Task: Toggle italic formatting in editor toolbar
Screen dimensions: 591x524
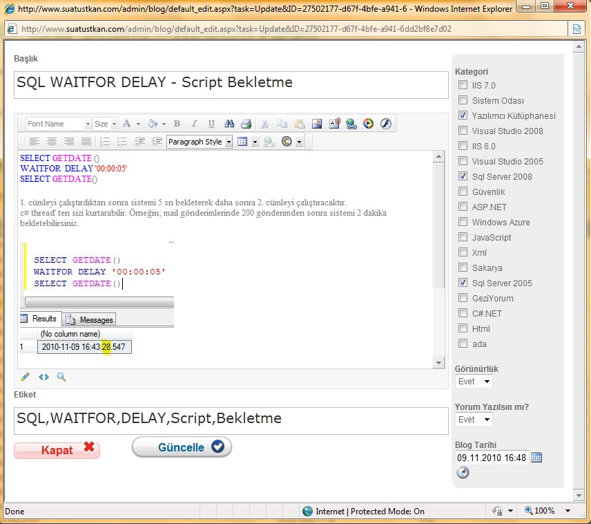Action: pyautogui.click(x=194, y=124)
